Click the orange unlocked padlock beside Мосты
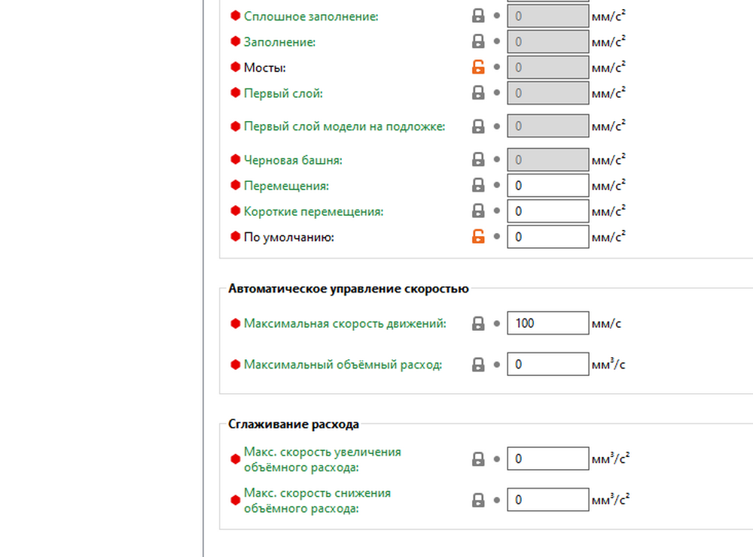 478,68
